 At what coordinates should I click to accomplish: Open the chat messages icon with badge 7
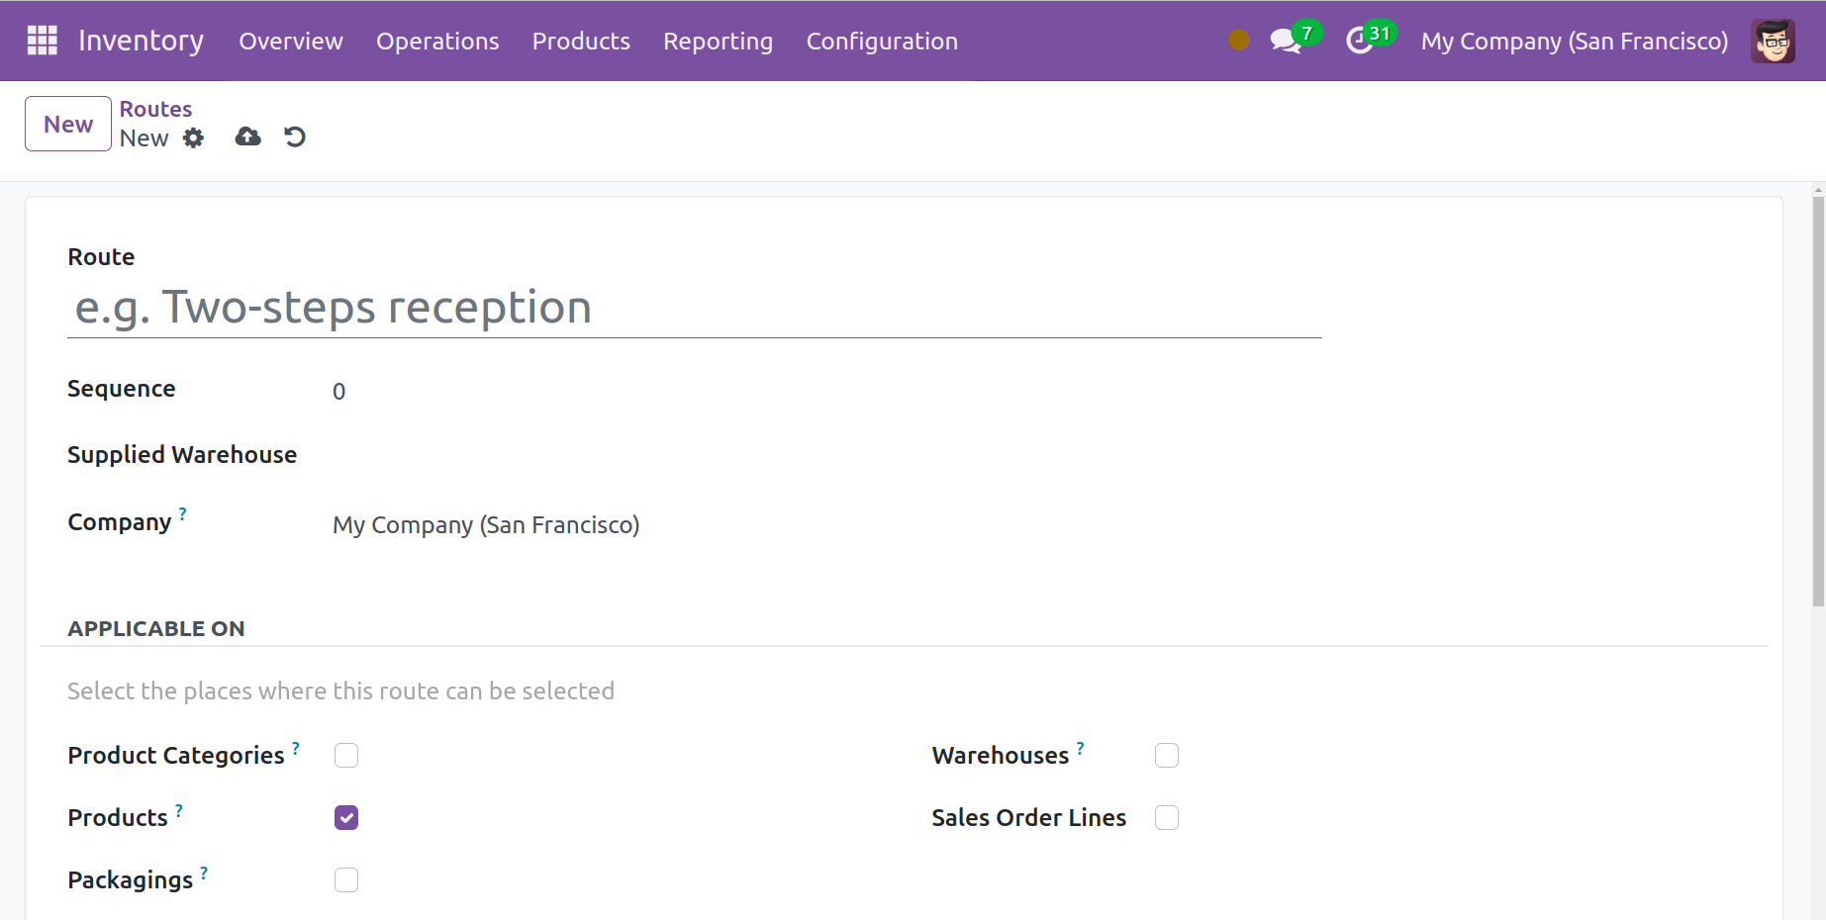pyautogui.click(x=1286, y=42)
